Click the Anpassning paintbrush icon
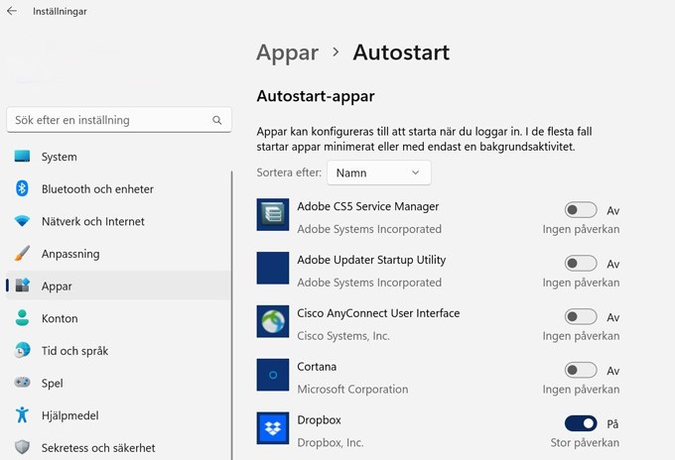The height and width of the screenshot is (460, 675). tap(22, 253)
